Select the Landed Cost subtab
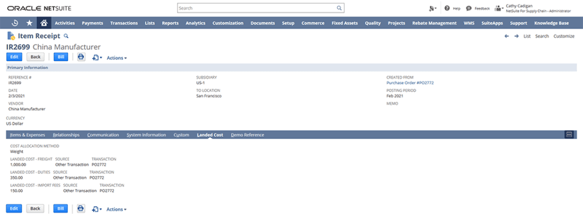Screen dimensions: 583x219 210,135
